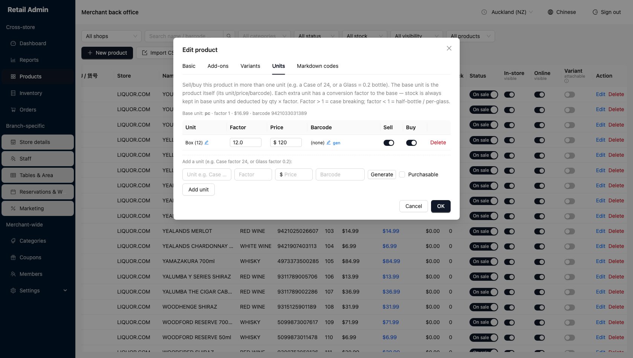The width and height of the screenshot is (633, 358).
Task: Click the Add unit button
Action: pyautogui.click(x=199, y=190)
